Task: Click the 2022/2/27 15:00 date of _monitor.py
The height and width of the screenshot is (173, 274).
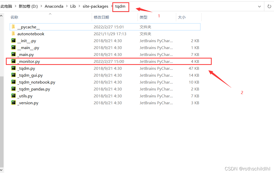Action: [109, 61]
